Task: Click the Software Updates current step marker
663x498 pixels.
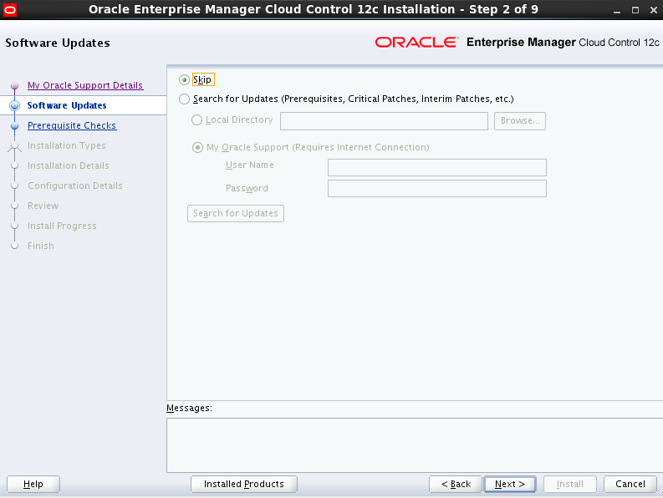Action: [x=15, y=105]
